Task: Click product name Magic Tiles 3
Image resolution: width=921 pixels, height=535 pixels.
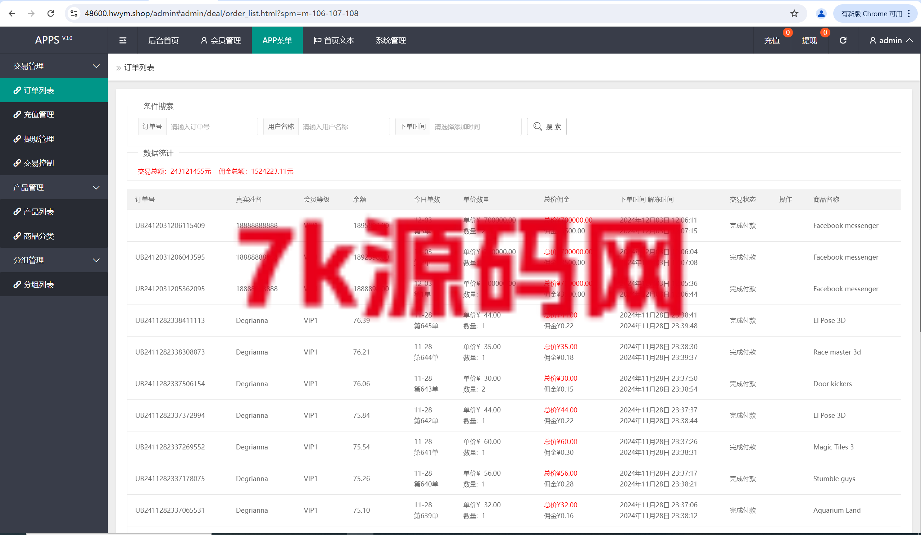Action: (833, 447)
